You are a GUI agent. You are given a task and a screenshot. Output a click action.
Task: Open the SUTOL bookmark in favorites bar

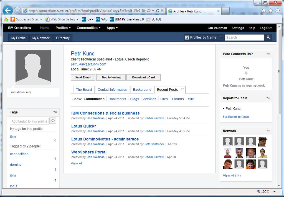pyautogui.click(x=154, y=19)
